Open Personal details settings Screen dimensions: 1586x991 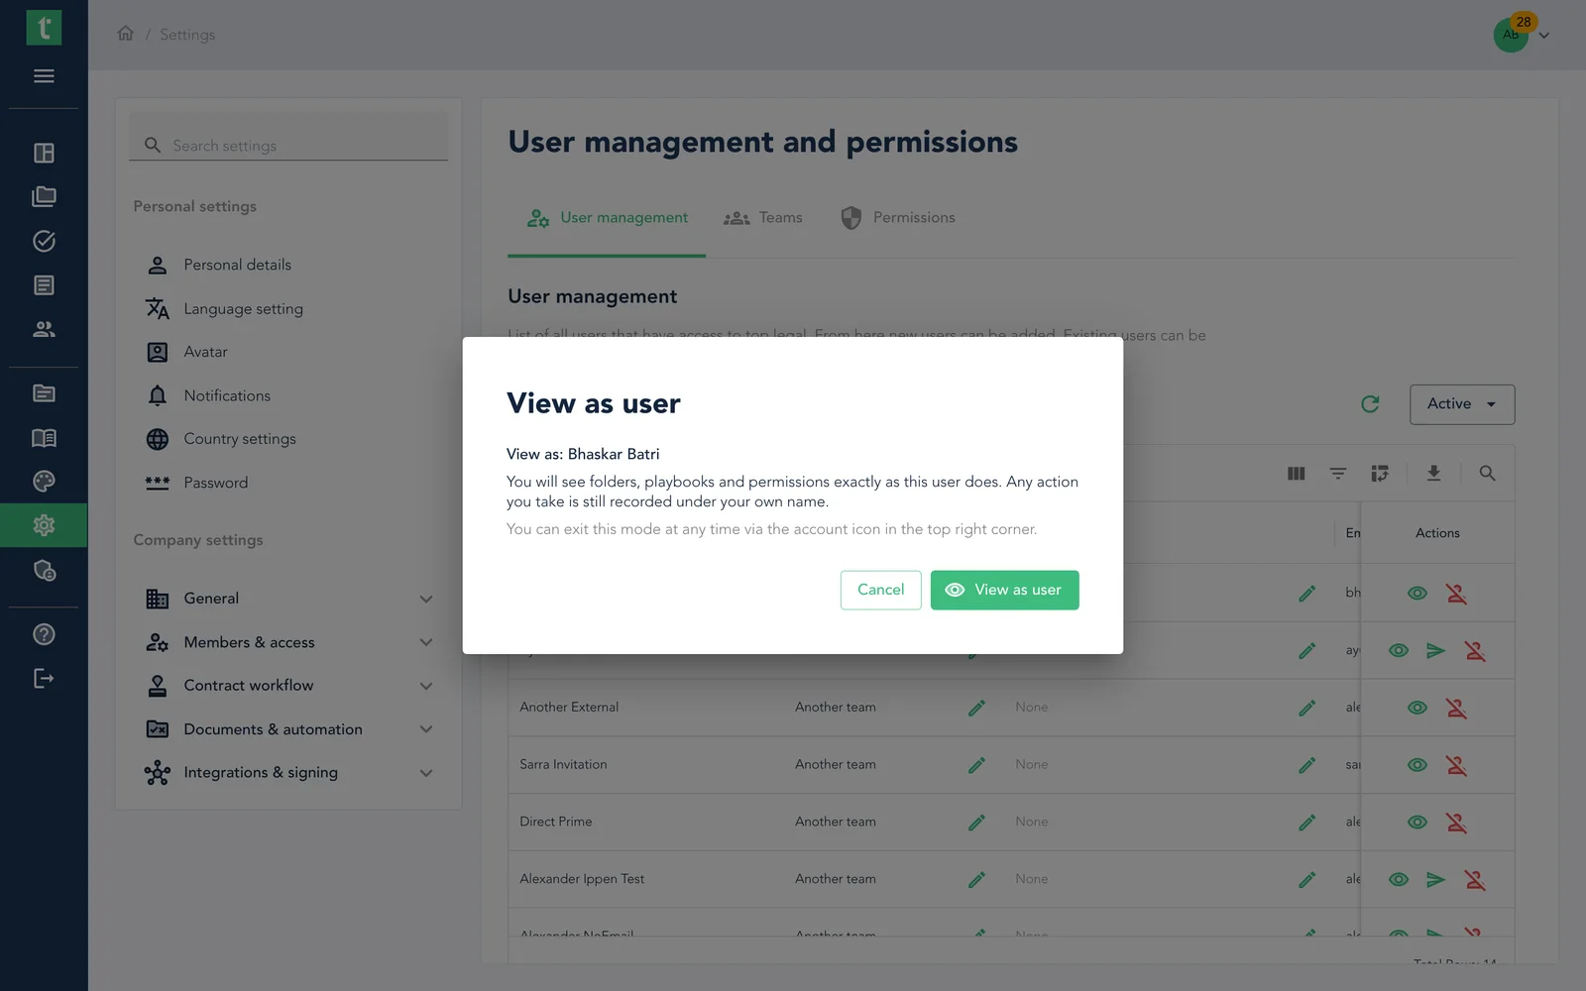[237, 265]
